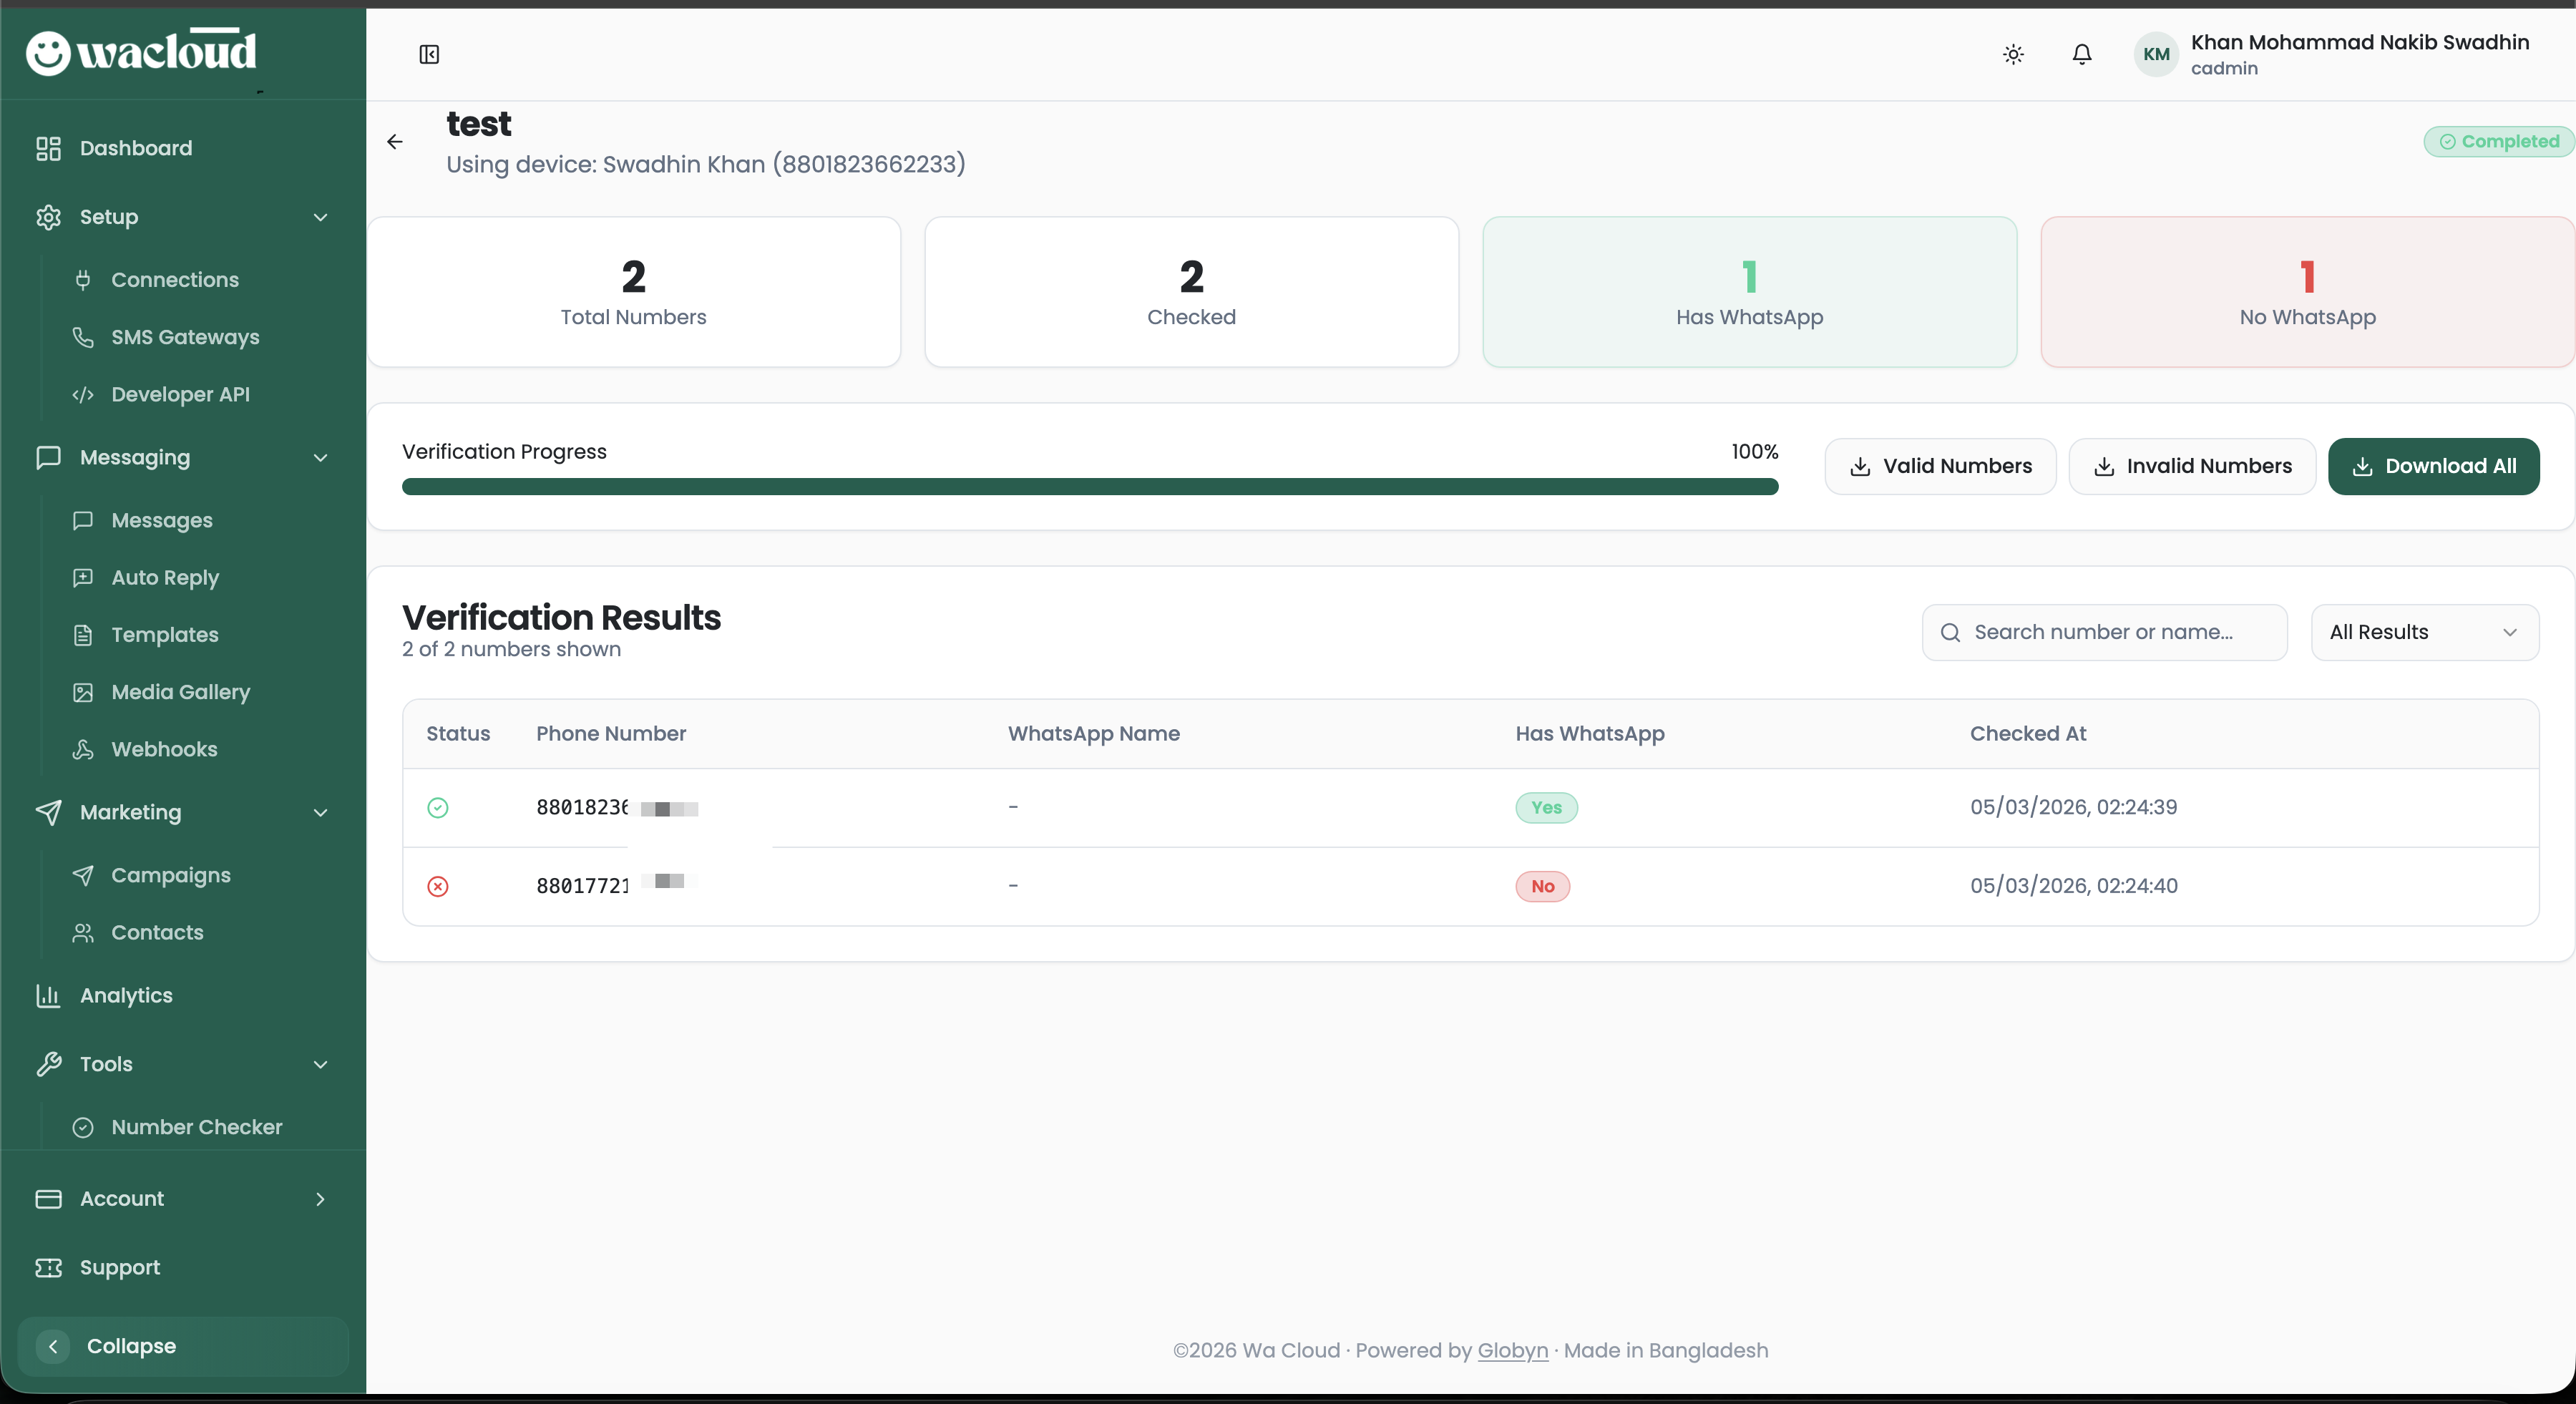
Task: Collapse the Marketing section
Action: coord(320,813)
